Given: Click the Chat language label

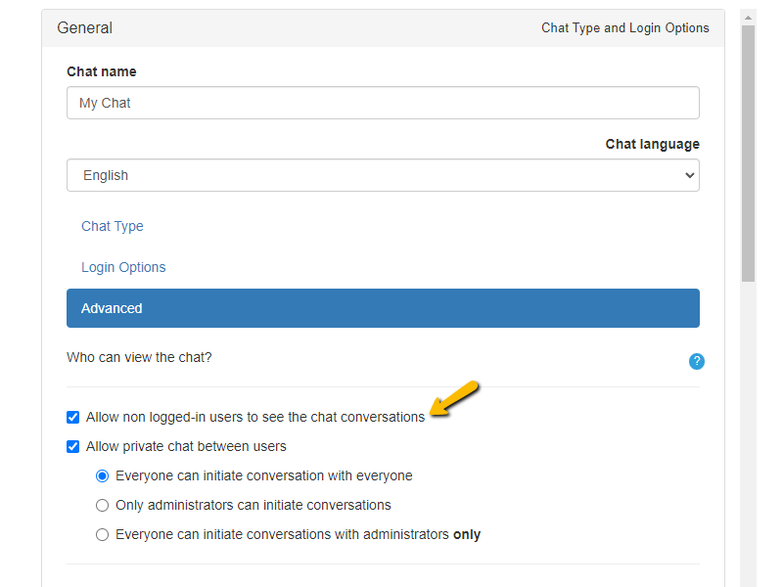Looking at the screenshot, I should click(x=652, y=144).
